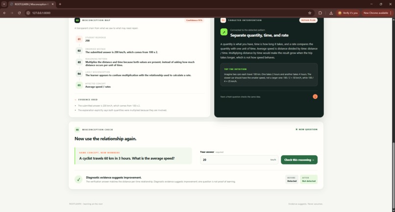This screenshot has width=395, height=212.
Task: Select the ROOTLEARN Misconception tab
Action: point(31,4)
